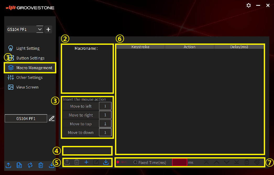The image size is (274, 175).
Task: Click the Move to left button
Action: pyautogui.click(x=81, y=106)
